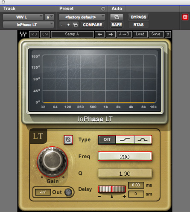190x212 pixels.
Task: Set filter Type to Off
Action: [107, 139]
